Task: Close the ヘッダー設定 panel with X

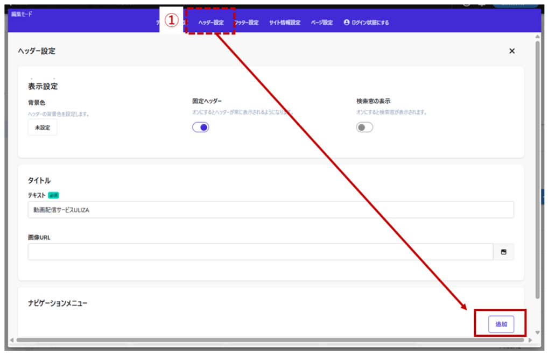Action: 512,51
